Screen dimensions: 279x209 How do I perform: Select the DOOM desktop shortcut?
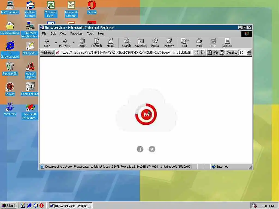pyautogui.click(x=10, y=89)
